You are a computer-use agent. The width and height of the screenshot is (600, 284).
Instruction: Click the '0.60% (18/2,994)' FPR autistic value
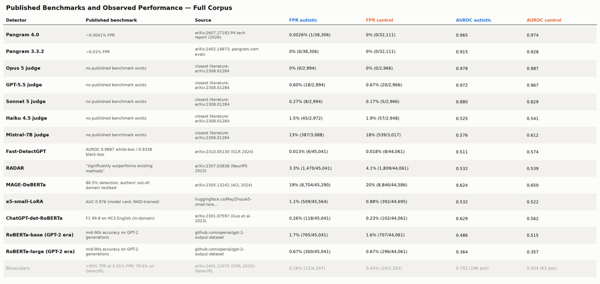[305, 85]
